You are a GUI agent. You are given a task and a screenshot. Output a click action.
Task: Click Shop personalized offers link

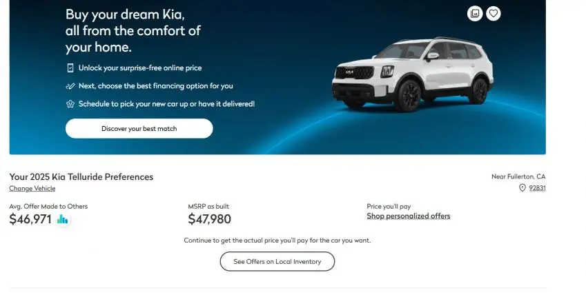click(x=408, y=216)
